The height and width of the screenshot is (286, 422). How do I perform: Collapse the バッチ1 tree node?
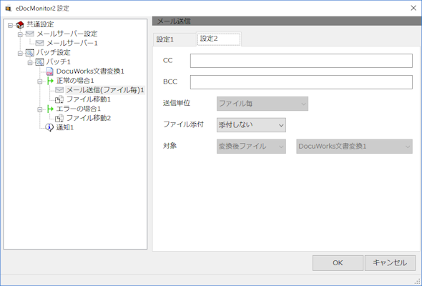point(30,63)
